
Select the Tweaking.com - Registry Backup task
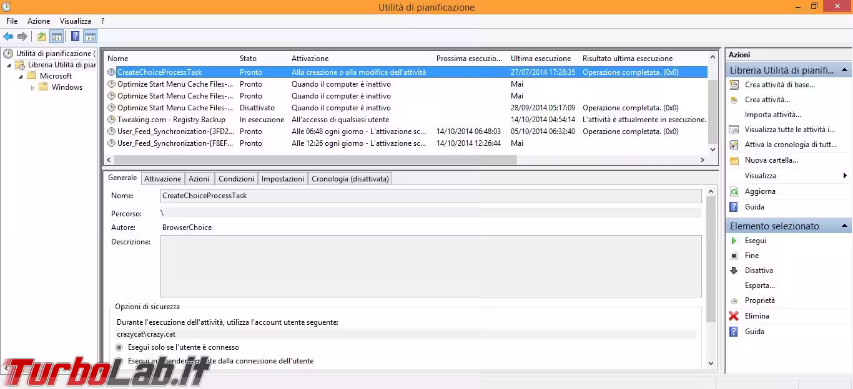171,120
